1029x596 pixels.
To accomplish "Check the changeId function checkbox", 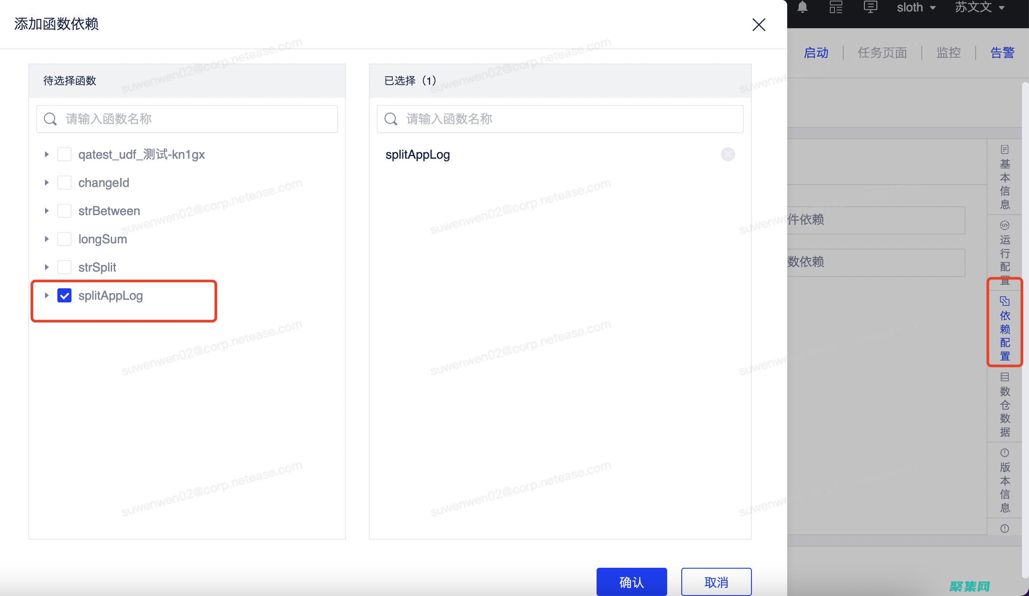I will [x=64, y=183].
